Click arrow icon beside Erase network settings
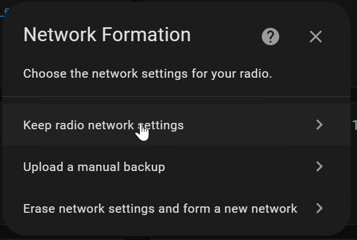357x240 pixels. 319,208
